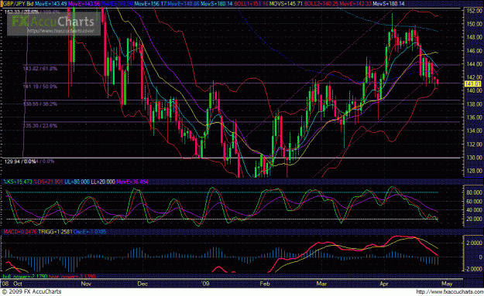Click the yellow 'MOVS=145.71' label

click(x=286, y=4)
